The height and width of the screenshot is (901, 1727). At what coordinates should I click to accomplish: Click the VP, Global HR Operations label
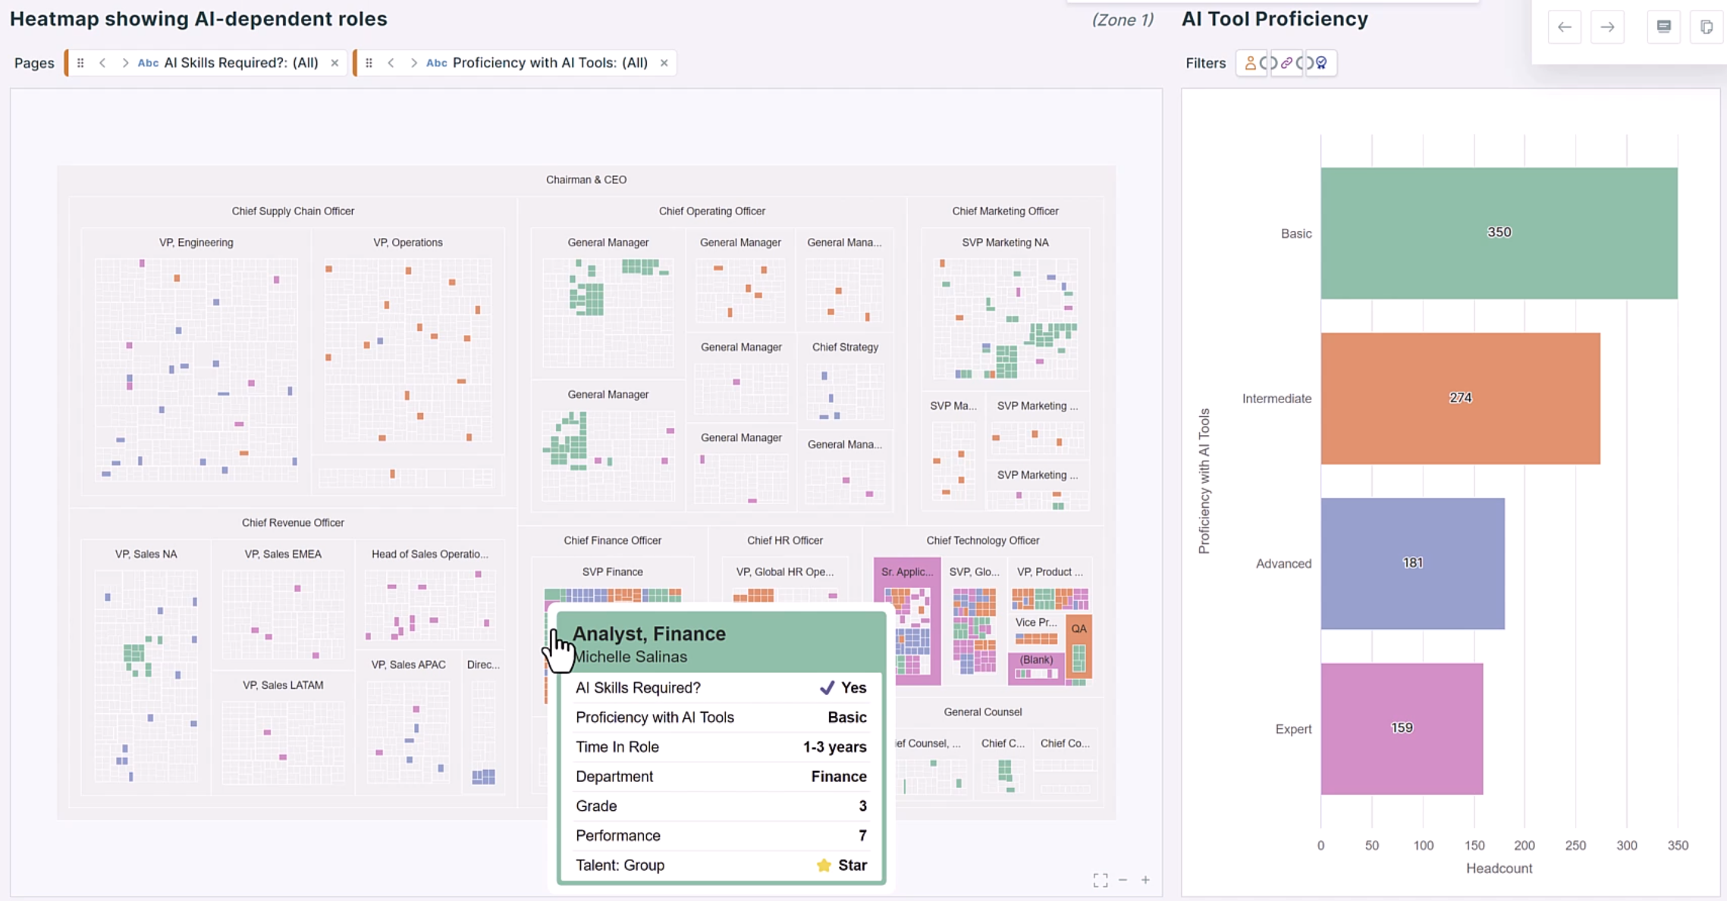pyautogui.click(x=784, y=572)
